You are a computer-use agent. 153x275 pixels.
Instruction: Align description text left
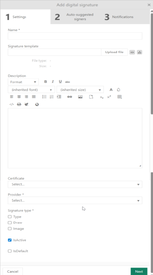pos(11,96)
